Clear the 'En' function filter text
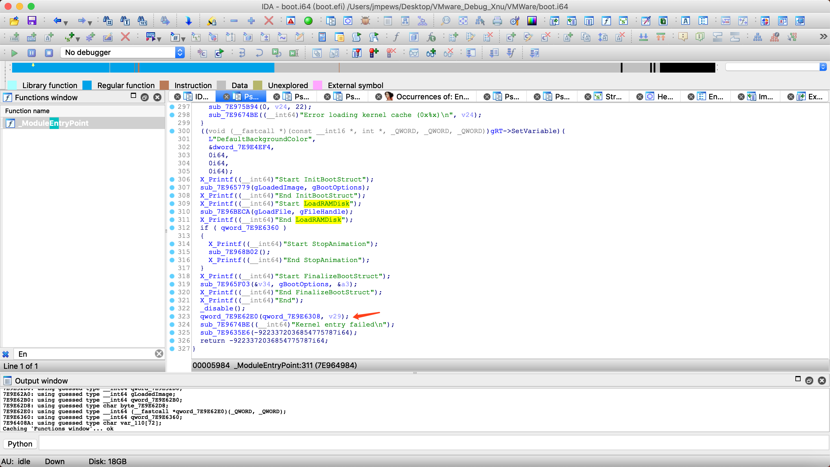830x467 pixels. pos(159,354)
